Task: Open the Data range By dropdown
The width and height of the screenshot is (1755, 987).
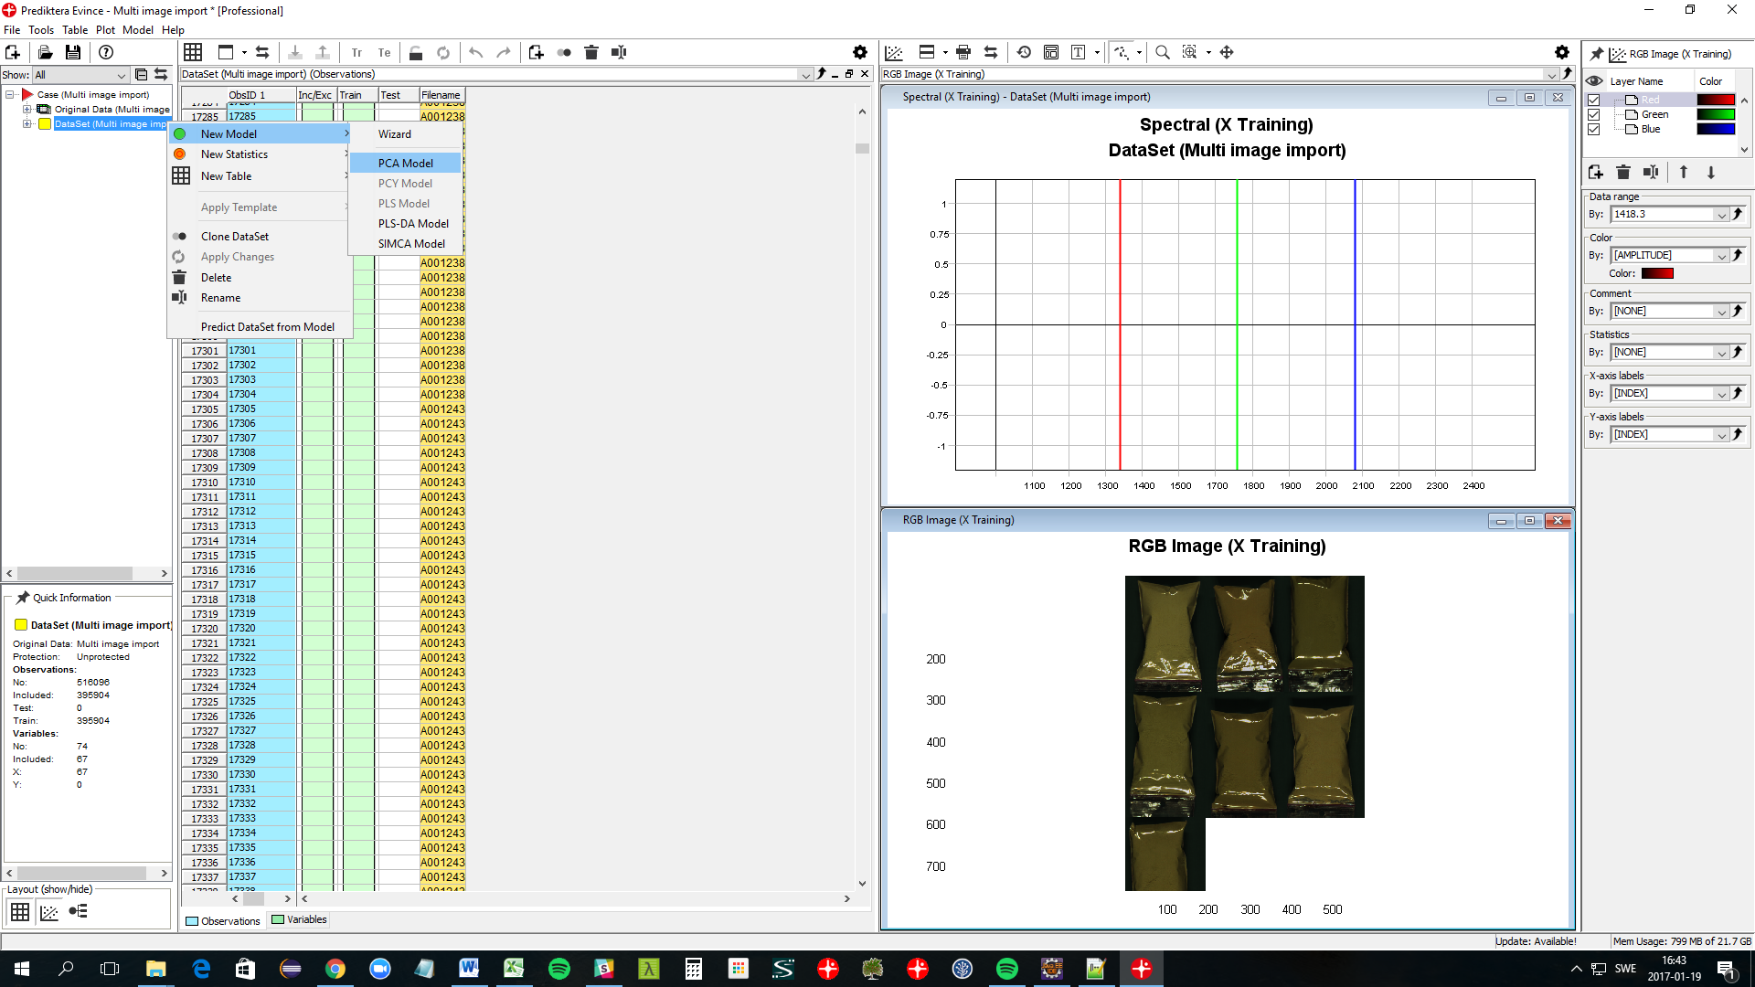Action: coord(1721,215)
